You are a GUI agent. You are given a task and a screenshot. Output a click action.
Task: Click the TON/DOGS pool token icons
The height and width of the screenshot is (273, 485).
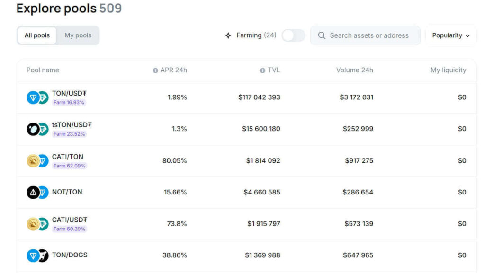tap(37, 255)
